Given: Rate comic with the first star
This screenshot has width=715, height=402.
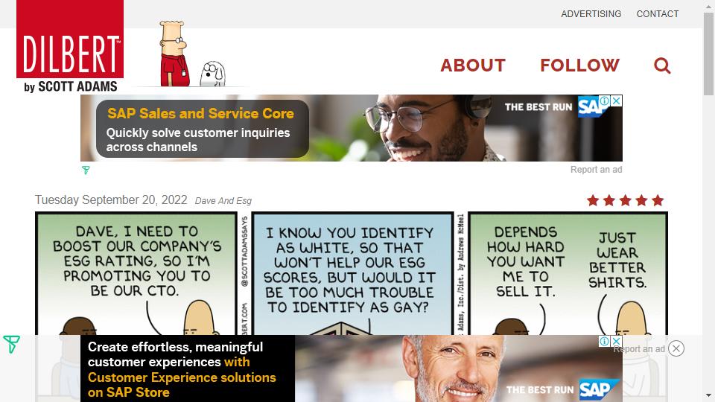Looking at the screenshot, I should coord(593,200).
